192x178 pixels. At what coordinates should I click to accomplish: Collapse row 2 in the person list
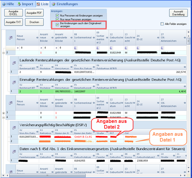click(x=3, y=52)
